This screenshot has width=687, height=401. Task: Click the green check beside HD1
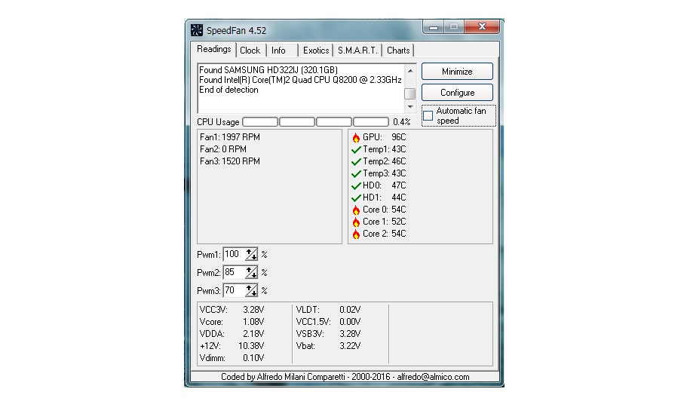pos(356,198)
